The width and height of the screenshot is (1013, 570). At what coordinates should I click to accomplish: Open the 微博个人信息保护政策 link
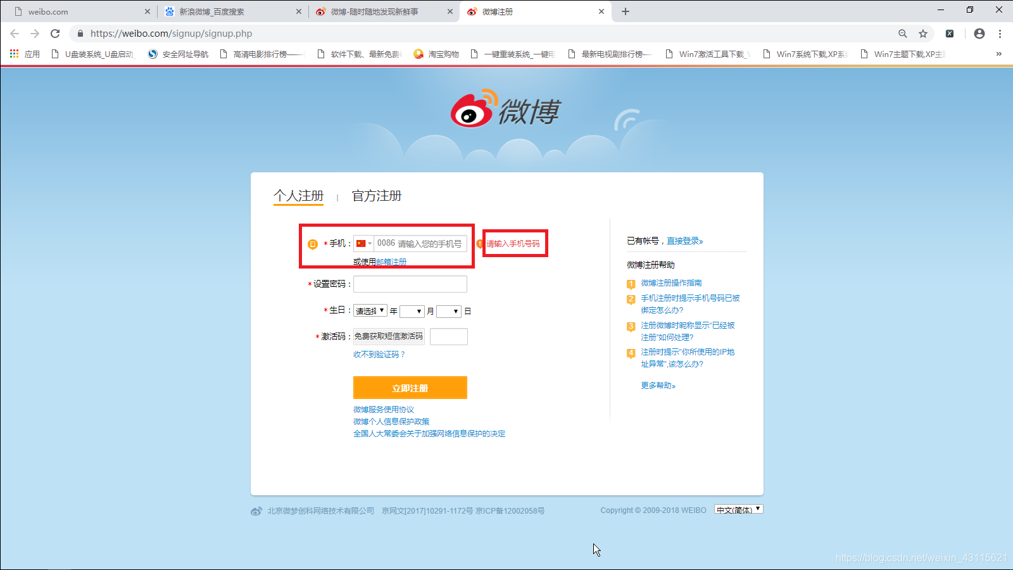pyautogui.click(x=391, y=422)
